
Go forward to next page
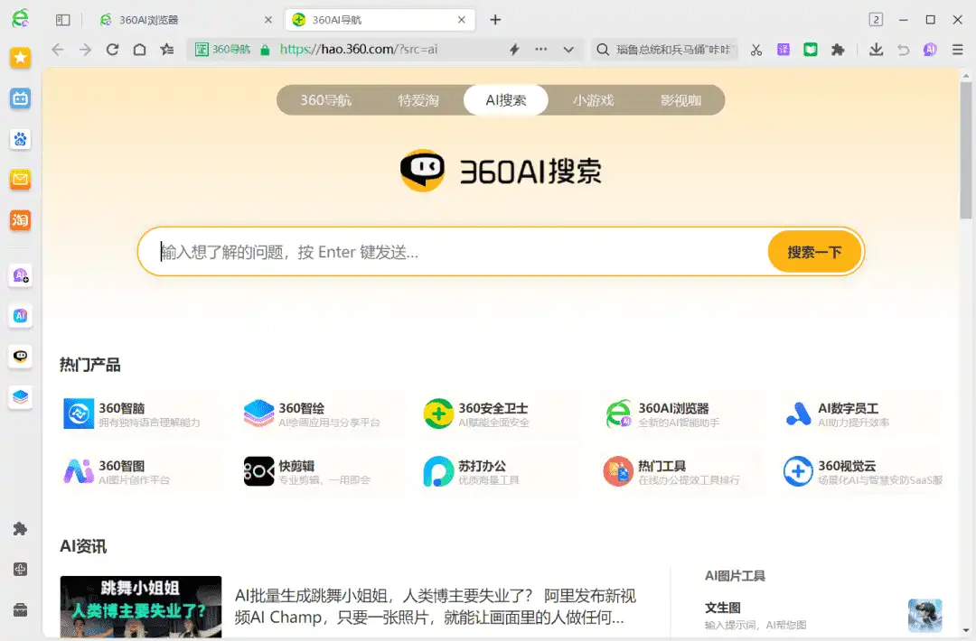[x=85, y=50]
